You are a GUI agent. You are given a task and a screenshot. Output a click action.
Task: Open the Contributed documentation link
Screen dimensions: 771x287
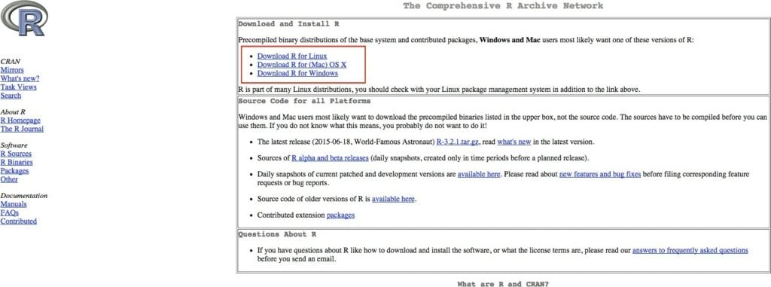point(18,221)
